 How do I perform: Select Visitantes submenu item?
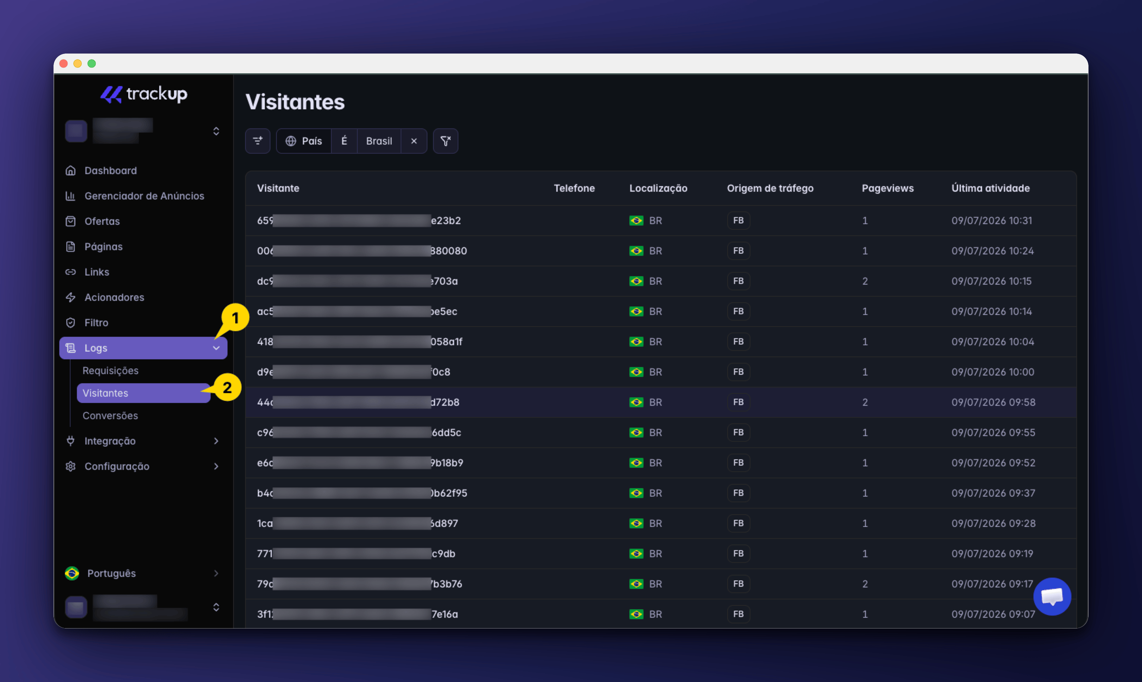tap(143, 393)
